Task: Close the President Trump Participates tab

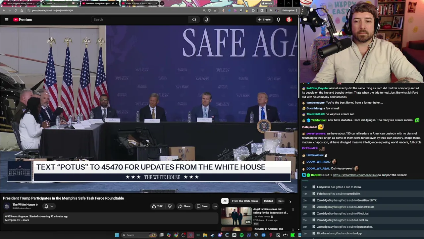Action: point(117,3)
